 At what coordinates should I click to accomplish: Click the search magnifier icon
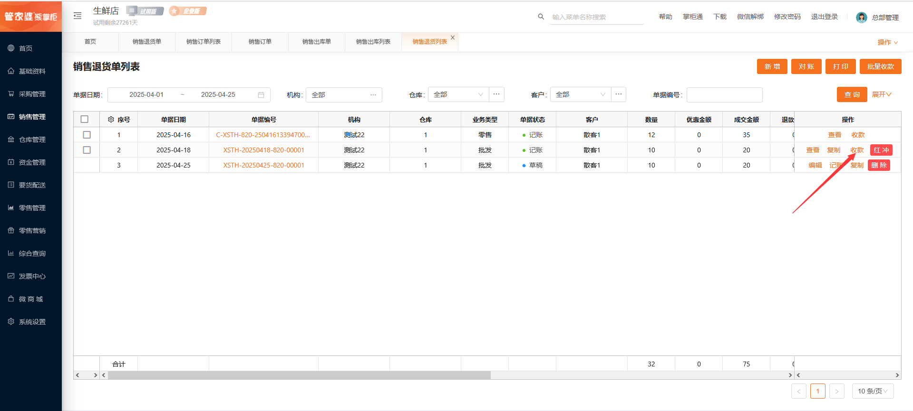[541, 17]
